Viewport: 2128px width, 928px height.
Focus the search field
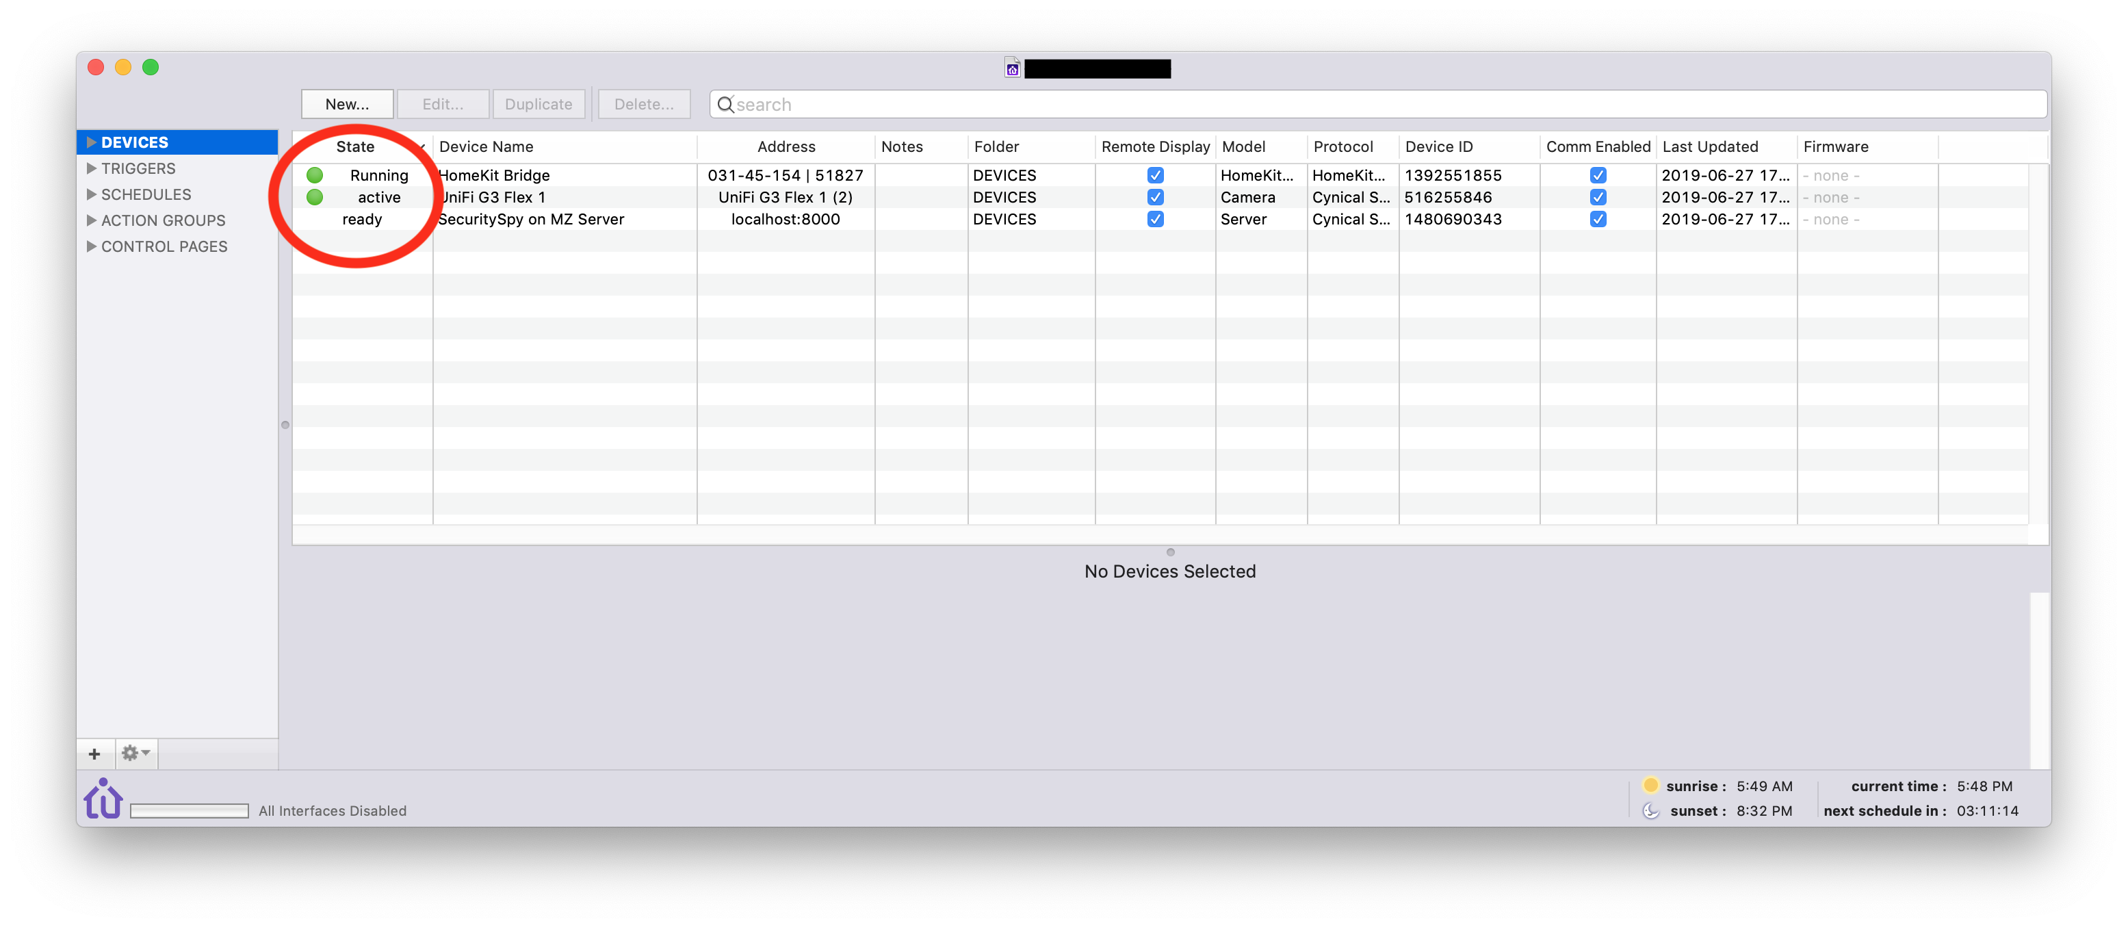click(x=1377, y=104)
